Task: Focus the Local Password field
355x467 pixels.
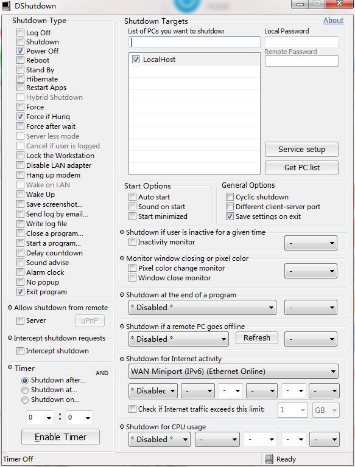Action: [301, 42]
